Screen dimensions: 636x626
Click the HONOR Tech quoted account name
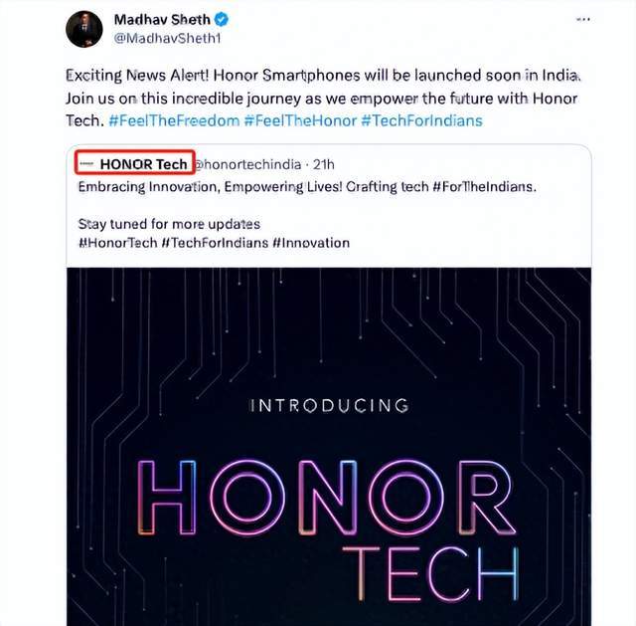pyautogui.click(x=143, y=164)
